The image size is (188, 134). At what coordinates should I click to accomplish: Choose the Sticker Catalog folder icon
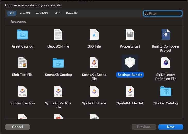[166, 91]
